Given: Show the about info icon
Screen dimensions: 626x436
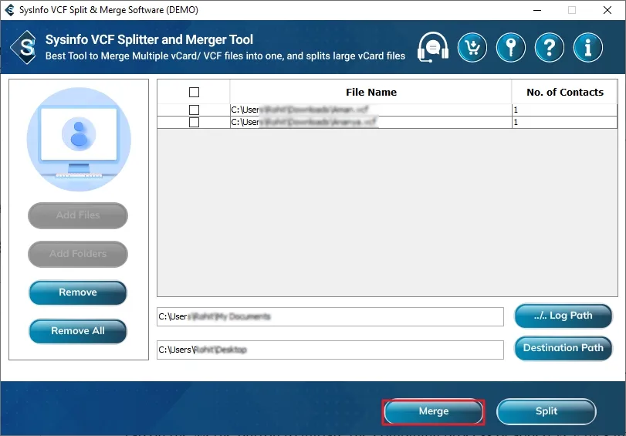Looking at the screenshot, I should coord(587,48).
